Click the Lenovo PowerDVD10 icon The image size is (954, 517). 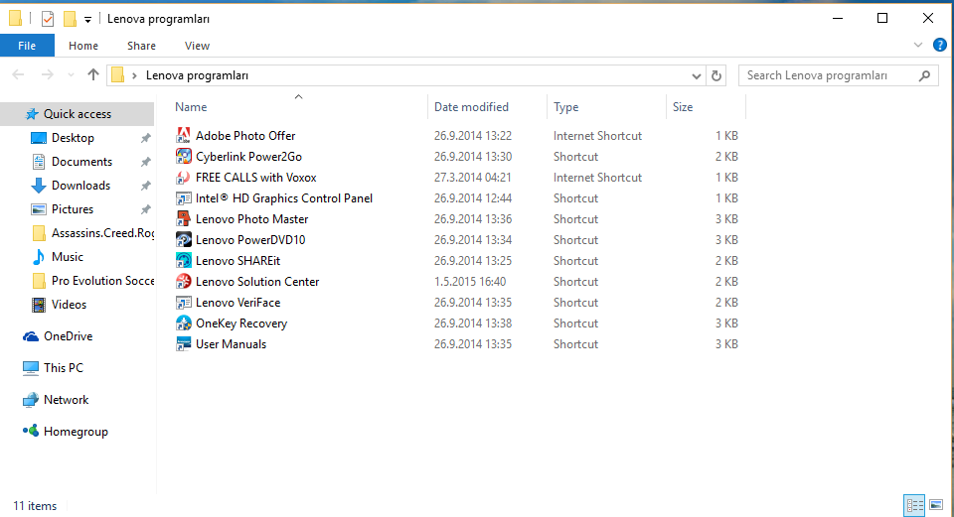point(183,240)
